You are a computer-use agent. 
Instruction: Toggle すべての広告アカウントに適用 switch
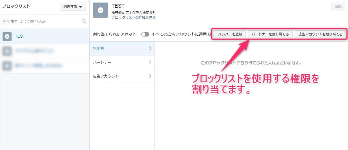point(145,34)
